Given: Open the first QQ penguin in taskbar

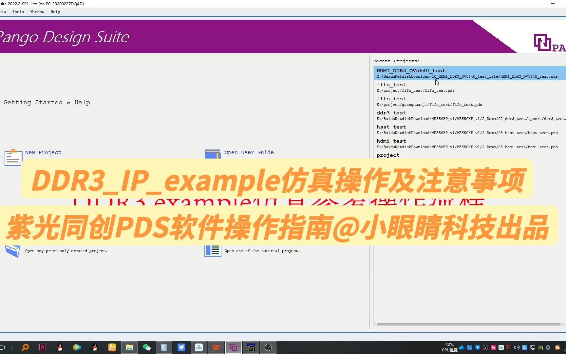Looking at the screenshot, I should 60,347.
